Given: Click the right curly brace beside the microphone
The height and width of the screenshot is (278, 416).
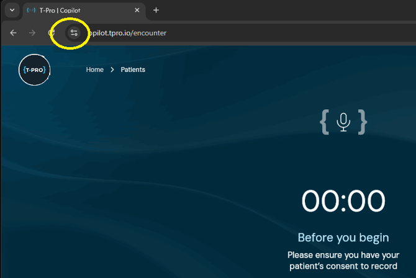Looking at the screenshot, I should [363, 122].
